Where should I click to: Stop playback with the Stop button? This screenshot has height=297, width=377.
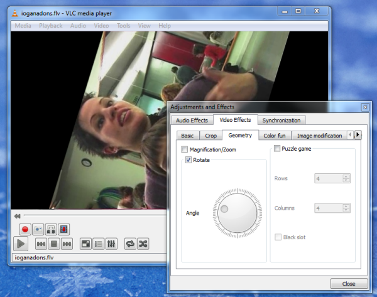point(54,244)
